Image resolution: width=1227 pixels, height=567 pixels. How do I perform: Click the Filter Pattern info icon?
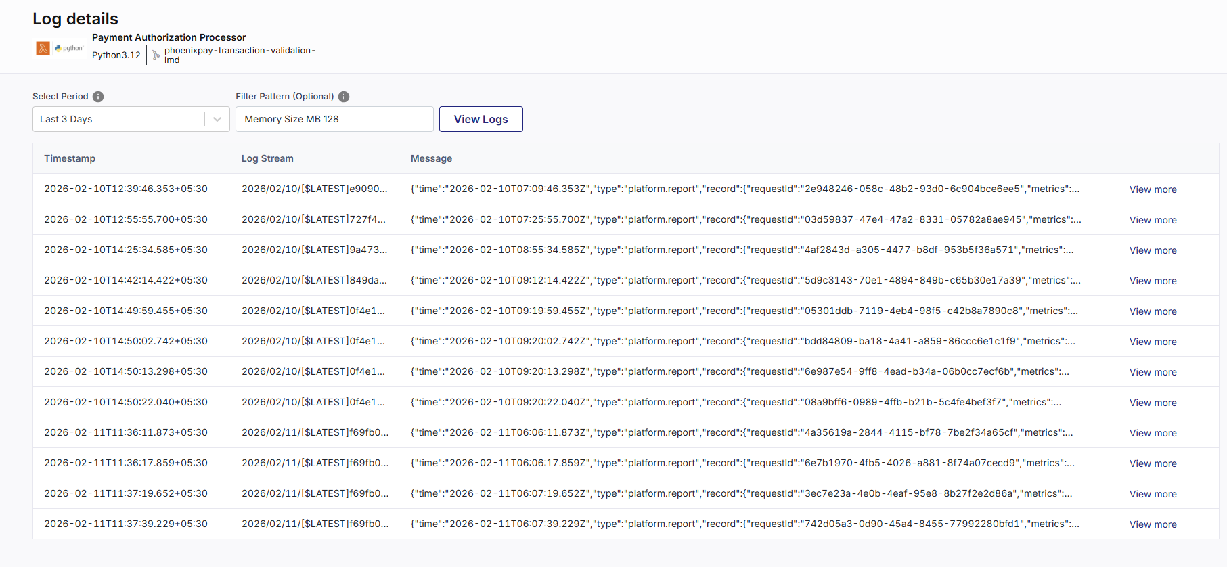pos(344,97)
